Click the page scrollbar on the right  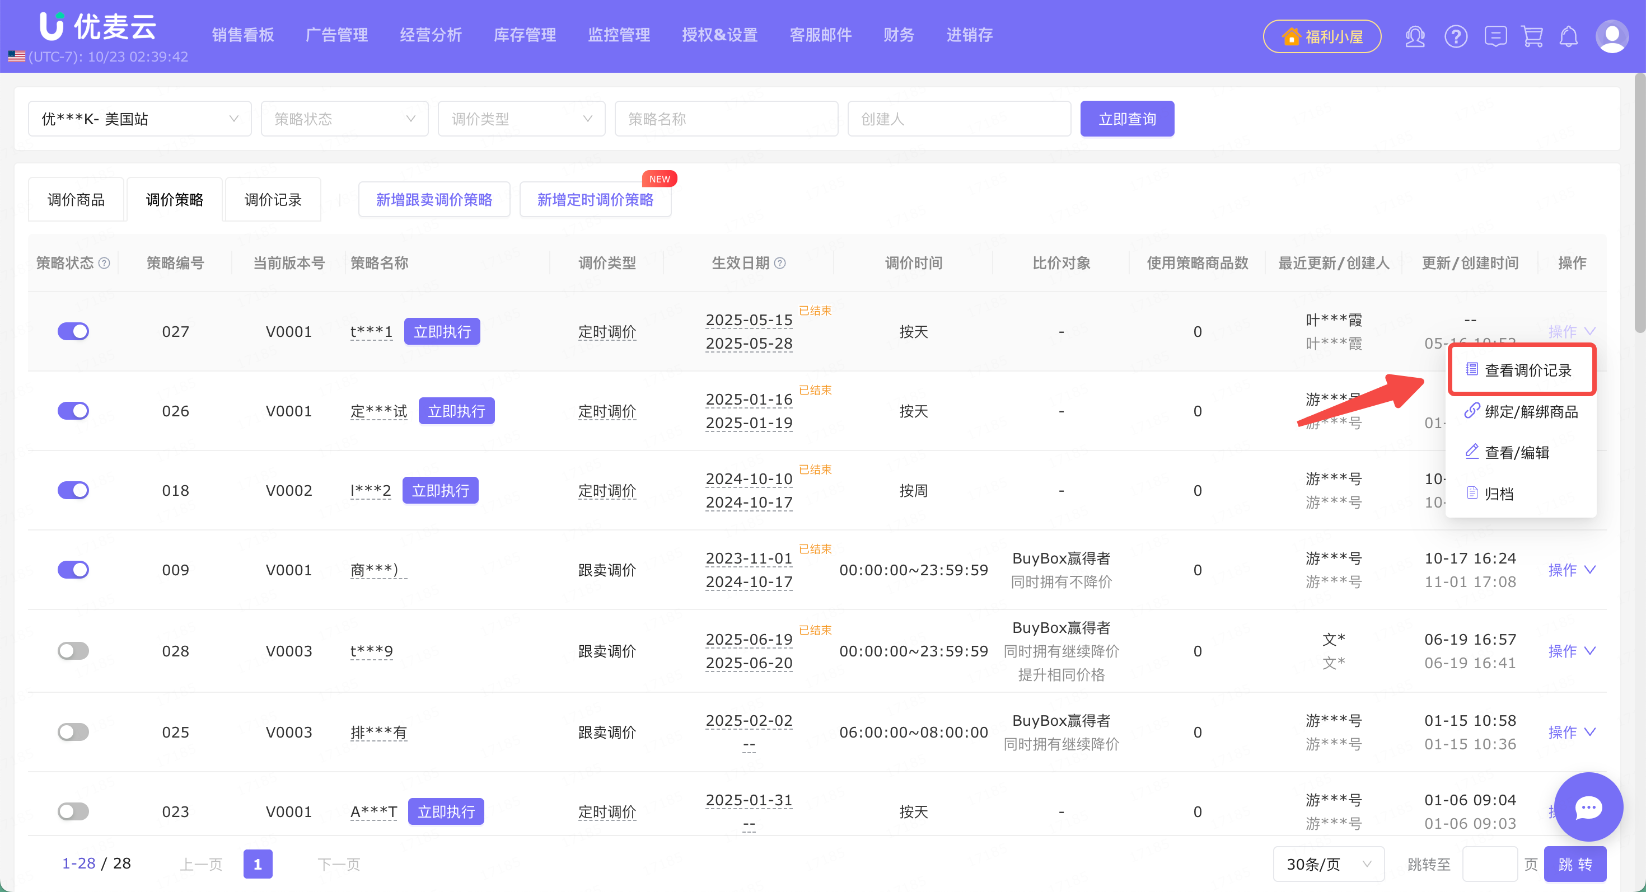point(1640,204)
